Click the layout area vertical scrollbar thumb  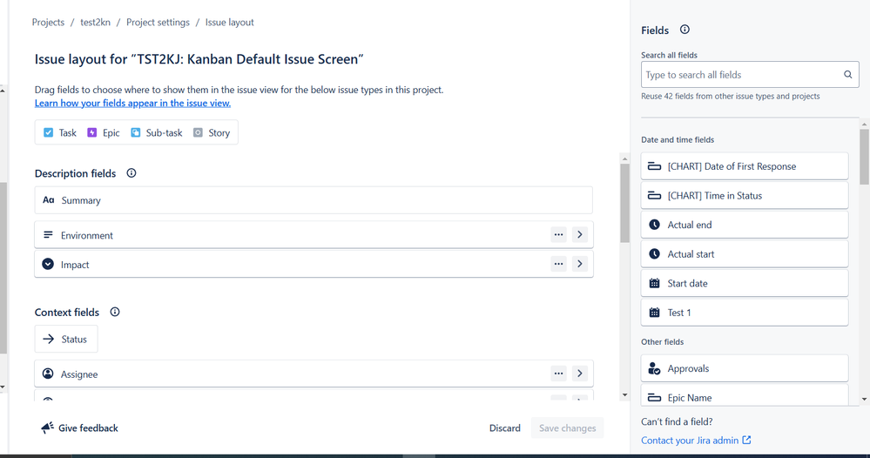click(x=624, y=203)
